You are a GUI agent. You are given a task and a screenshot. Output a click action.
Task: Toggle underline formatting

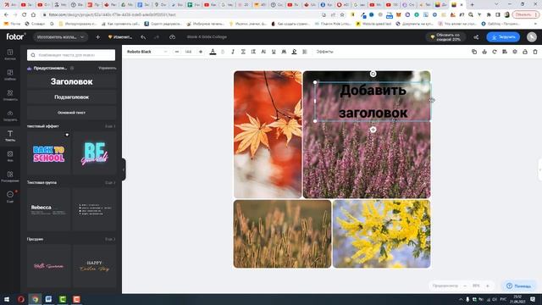(274, 52)
